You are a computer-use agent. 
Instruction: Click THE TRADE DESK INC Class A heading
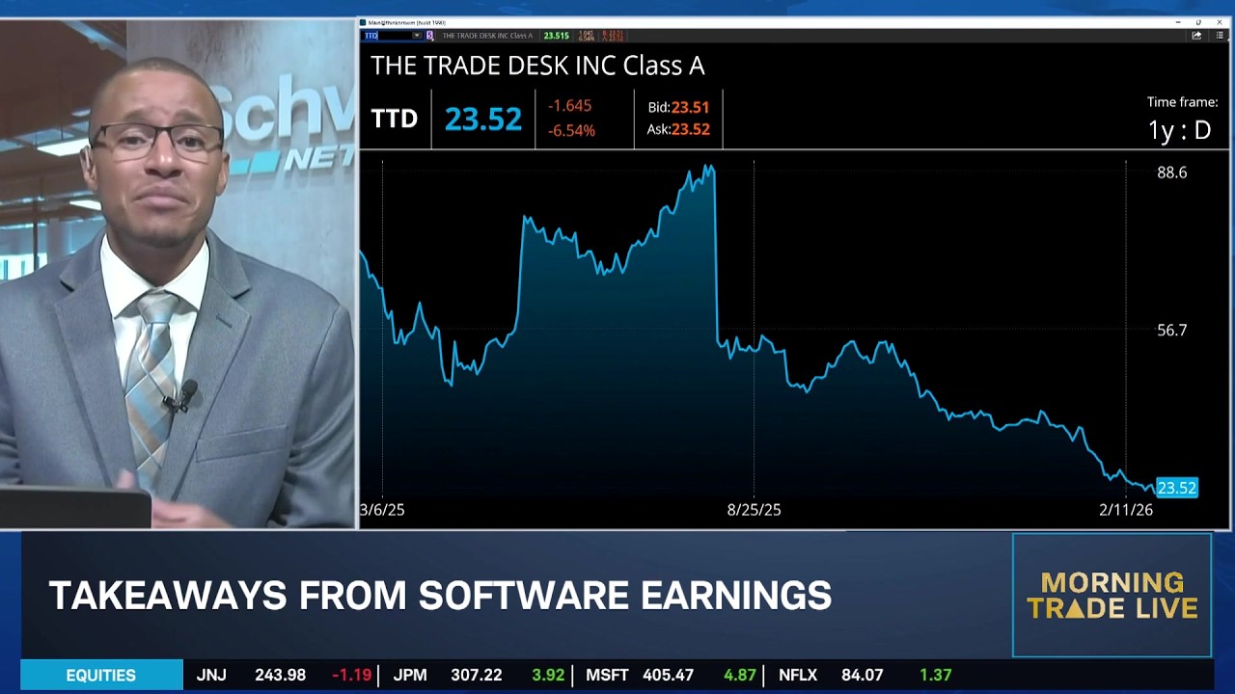[537, 66]
